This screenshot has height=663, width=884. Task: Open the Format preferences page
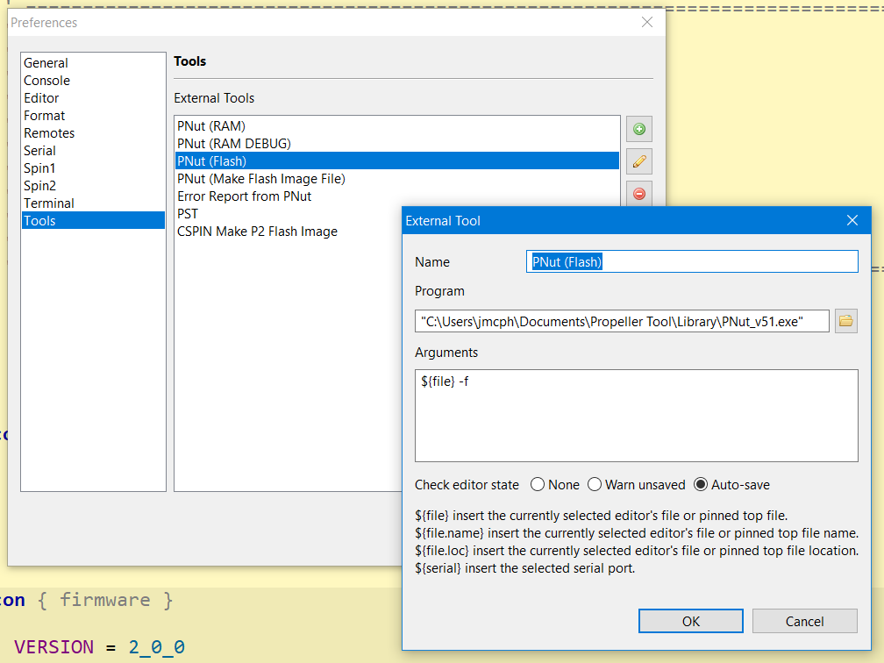93,115
